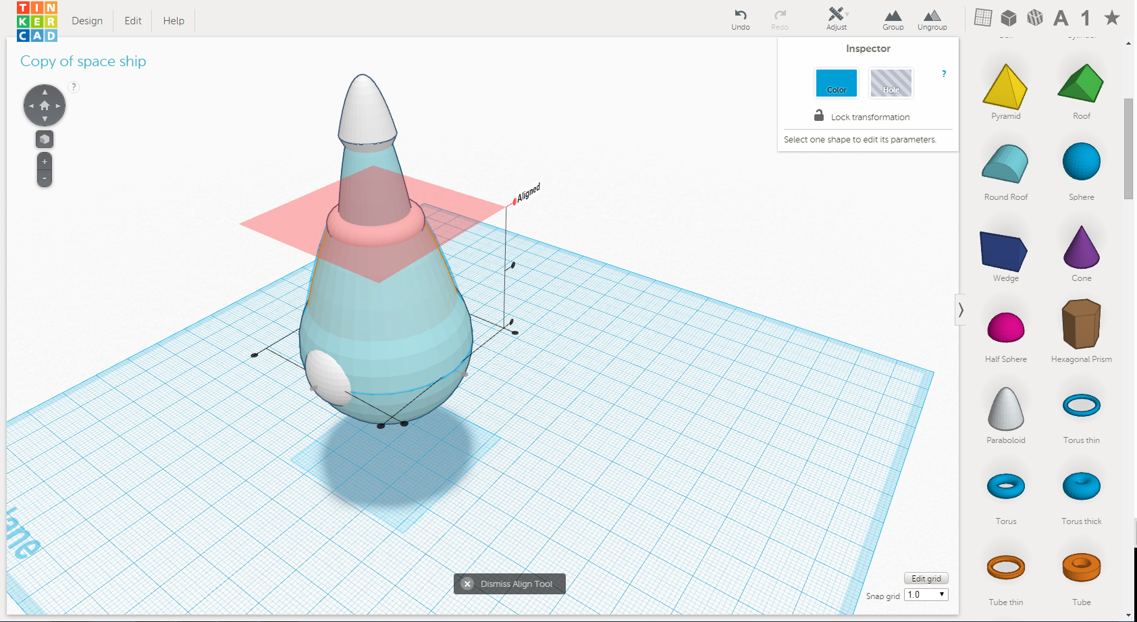Open the Snap grid dropdown
1137x622 pixels.
926,595
